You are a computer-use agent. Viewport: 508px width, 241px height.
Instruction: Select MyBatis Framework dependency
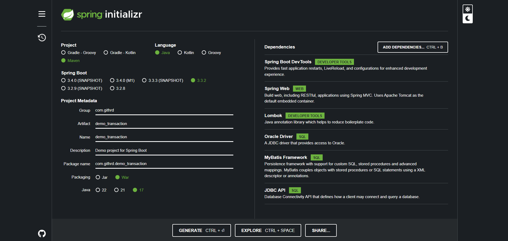point(356,167)
